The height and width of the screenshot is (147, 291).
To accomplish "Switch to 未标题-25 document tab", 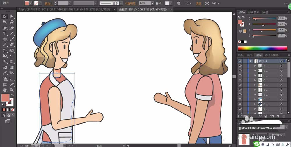I will (143, 10).
